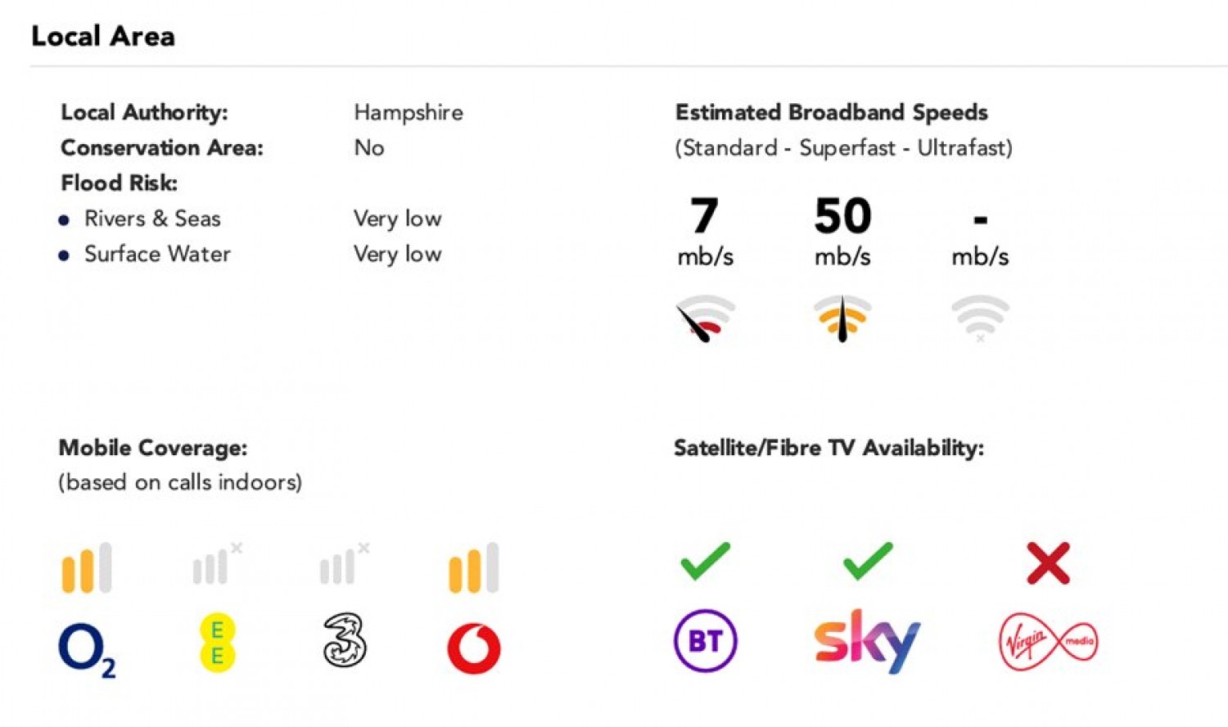Click the green checkmark above BT
The image size is (1228, 727).
coord(705,562)
